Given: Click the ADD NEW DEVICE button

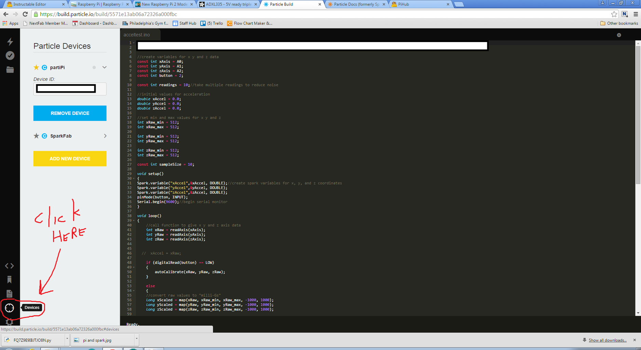Looking at the screenshot, I should tap(70, 159).
